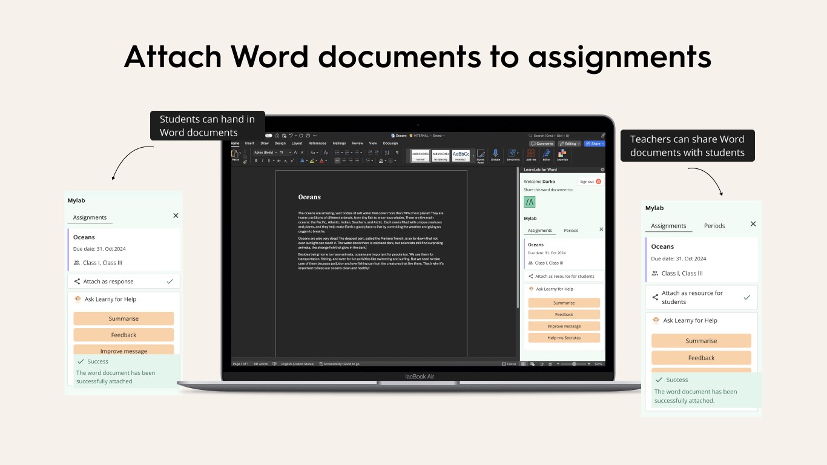This screenshot has width=827, height=465.
Task: Click Accessibility: Good to go status icon
Action: (x=321, y=364)
